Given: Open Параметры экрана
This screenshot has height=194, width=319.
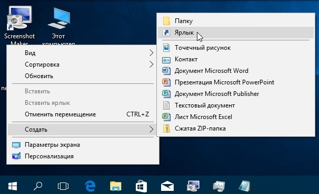Looking at the screenshot, I should click(x=83, y=145).
